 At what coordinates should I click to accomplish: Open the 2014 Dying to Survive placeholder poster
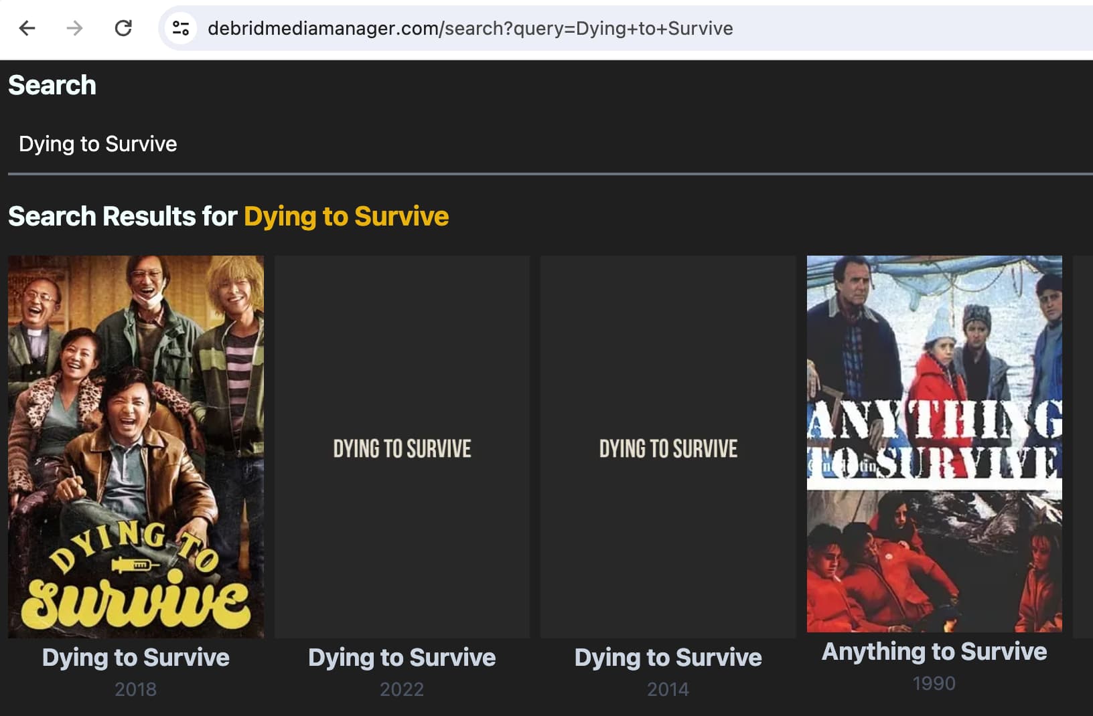pyautogui.click(x=668, y=446)
